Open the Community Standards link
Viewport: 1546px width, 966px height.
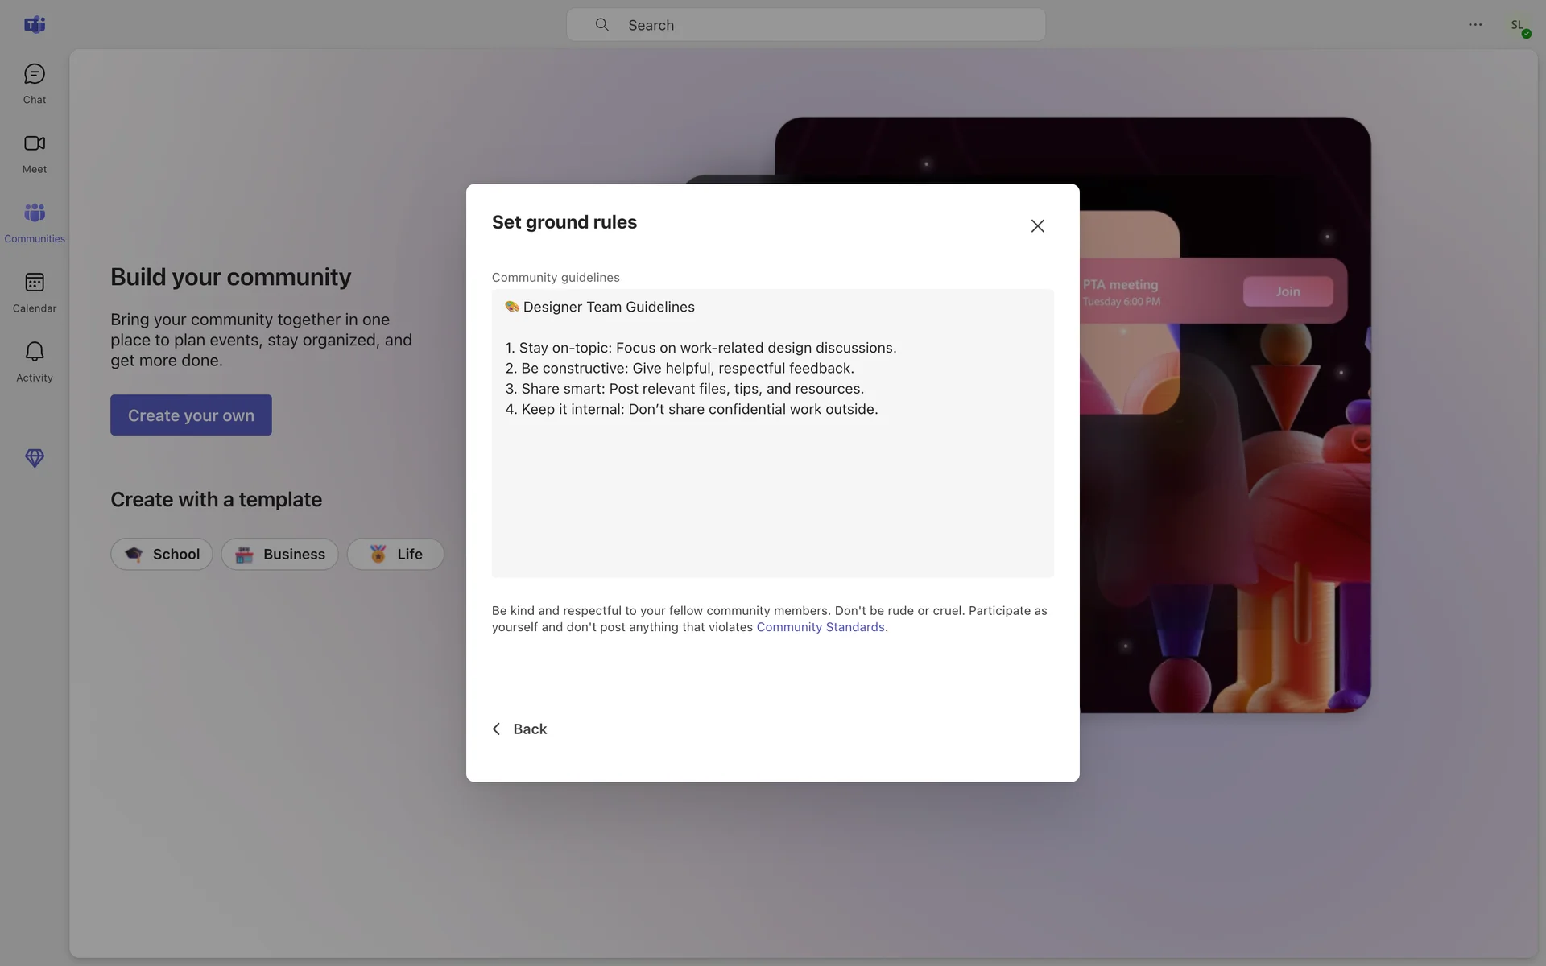click(x=820, y=627)
